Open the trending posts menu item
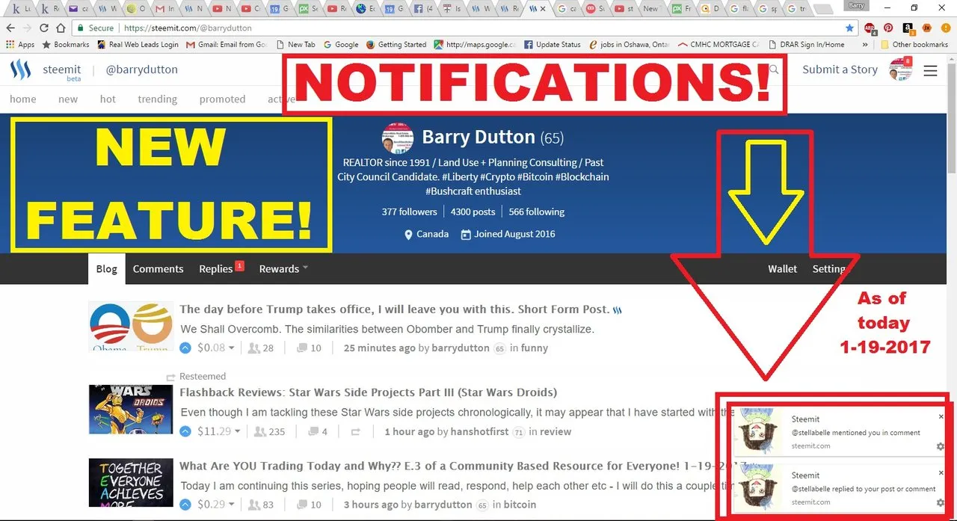The width and height of the screenshot is (957, 521). [x=157, y=99]
